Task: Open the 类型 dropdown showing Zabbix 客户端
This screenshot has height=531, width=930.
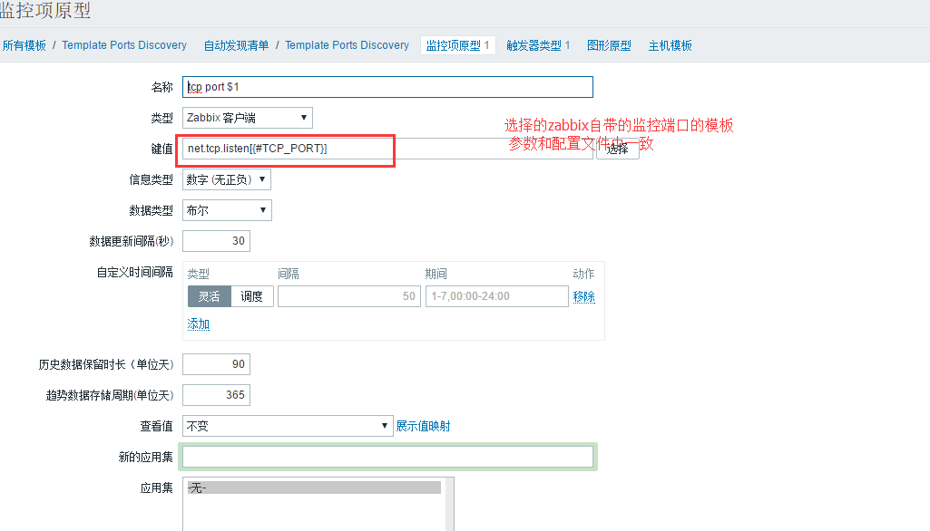Action: (245, 117)
